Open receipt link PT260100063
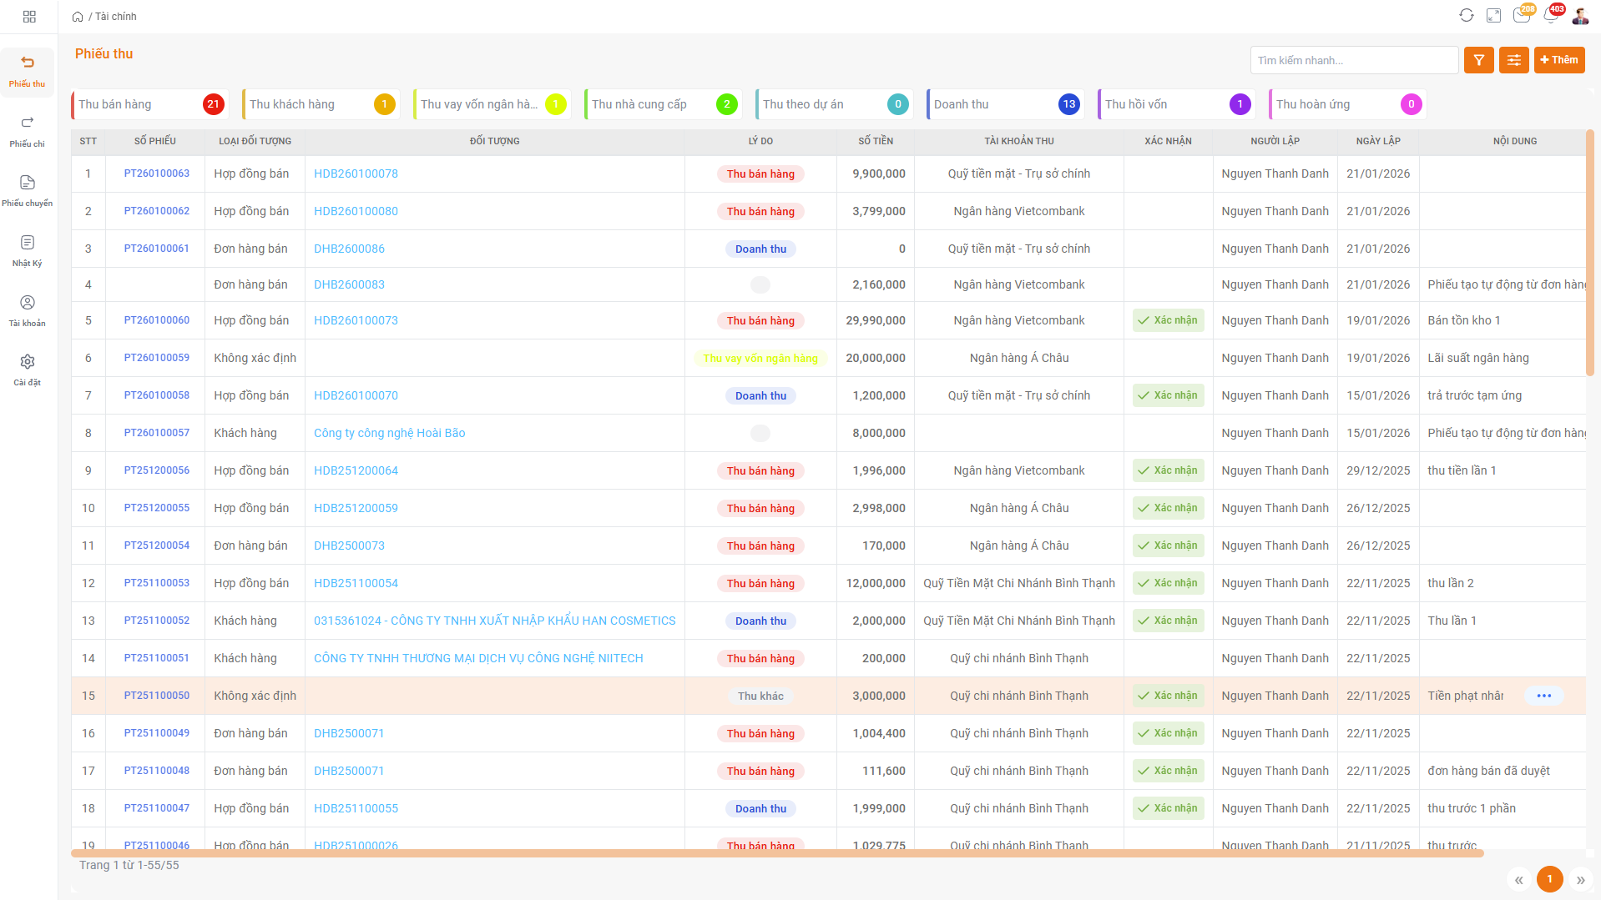 tap(157, 173)
